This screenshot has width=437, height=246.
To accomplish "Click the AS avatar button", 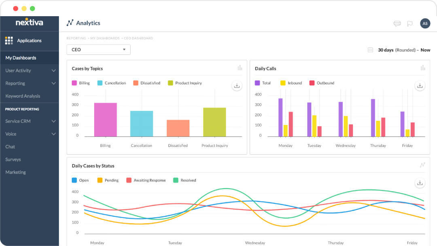I will pos(425,23).
